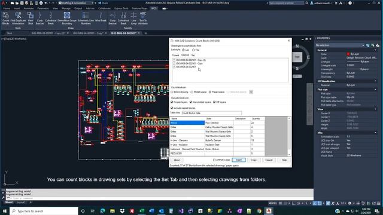
Task: Choose Cylindrical Break in the Modify panel
Action: click(123, 19)
